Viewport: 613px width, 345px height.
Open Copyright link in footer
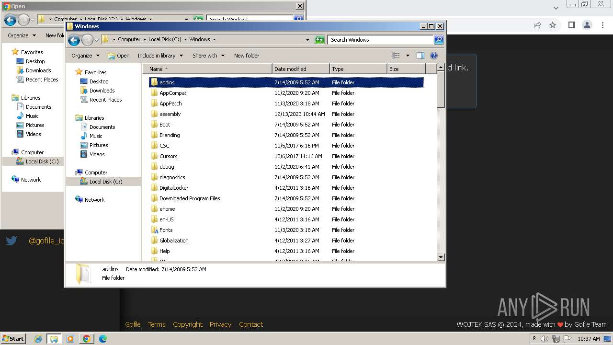[x=188, y=324]
